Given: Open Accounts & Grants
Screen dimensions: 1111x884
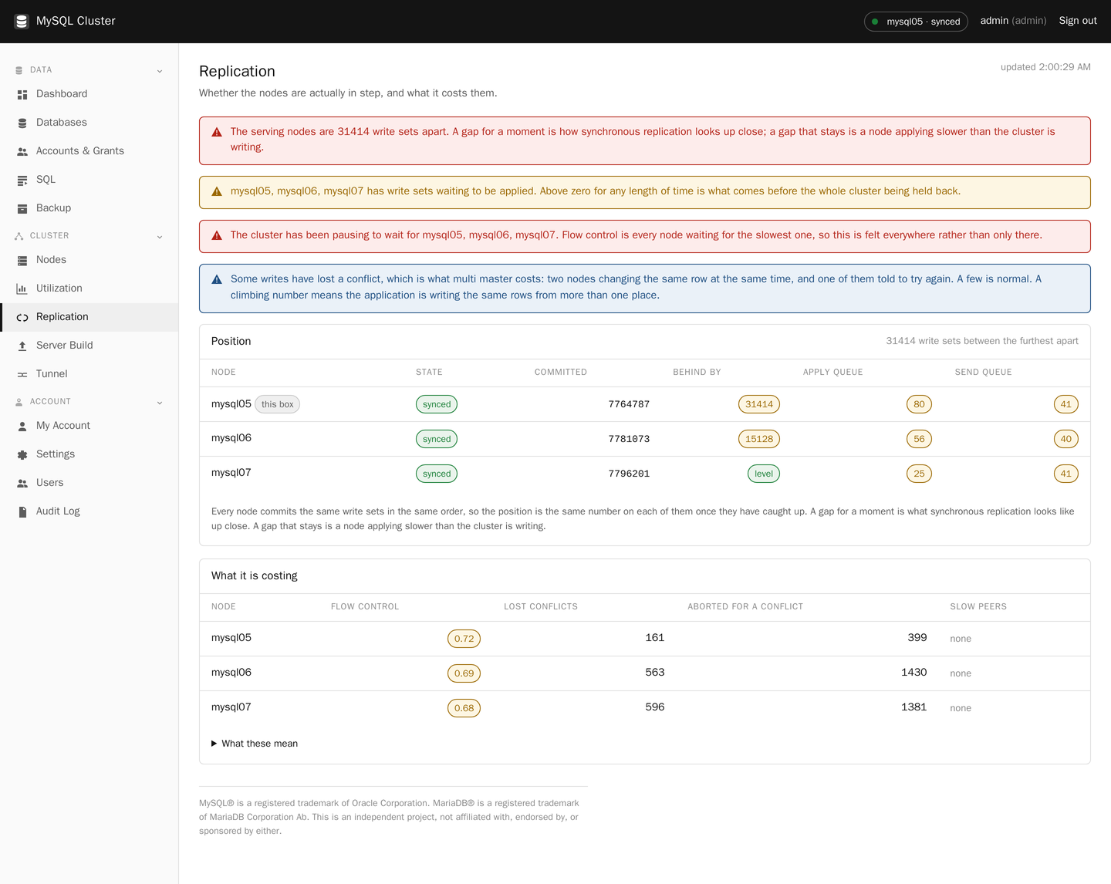Looking at the screenshot, I should pyautogui.click(x=89, y=151).
